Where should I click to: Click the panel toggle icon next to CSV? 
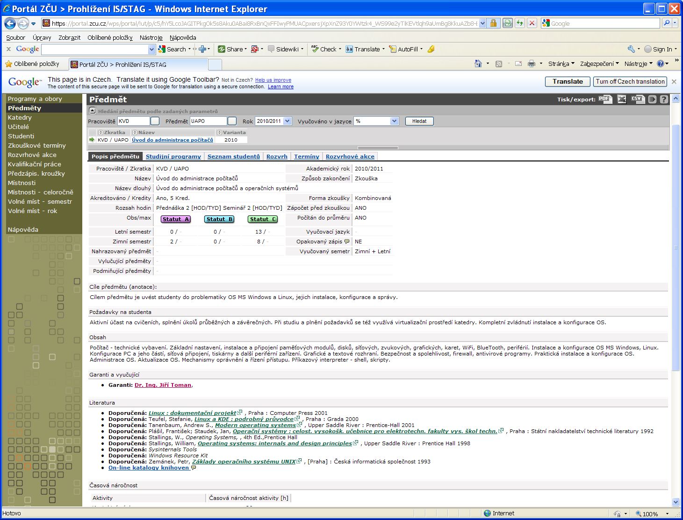point(652,99)
